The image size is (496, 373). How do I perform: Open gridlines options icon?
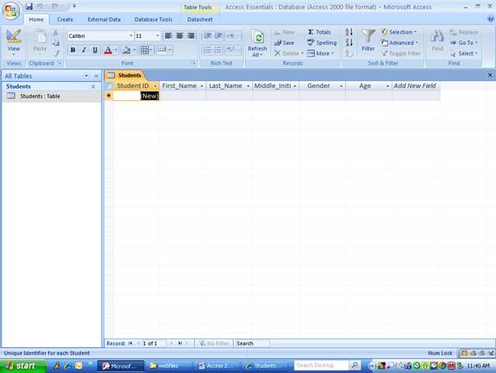click(x=145, y=50)
